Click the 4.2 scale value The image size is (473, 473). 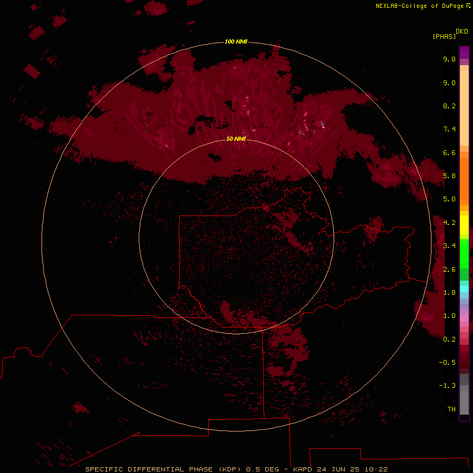coord(449,223)
